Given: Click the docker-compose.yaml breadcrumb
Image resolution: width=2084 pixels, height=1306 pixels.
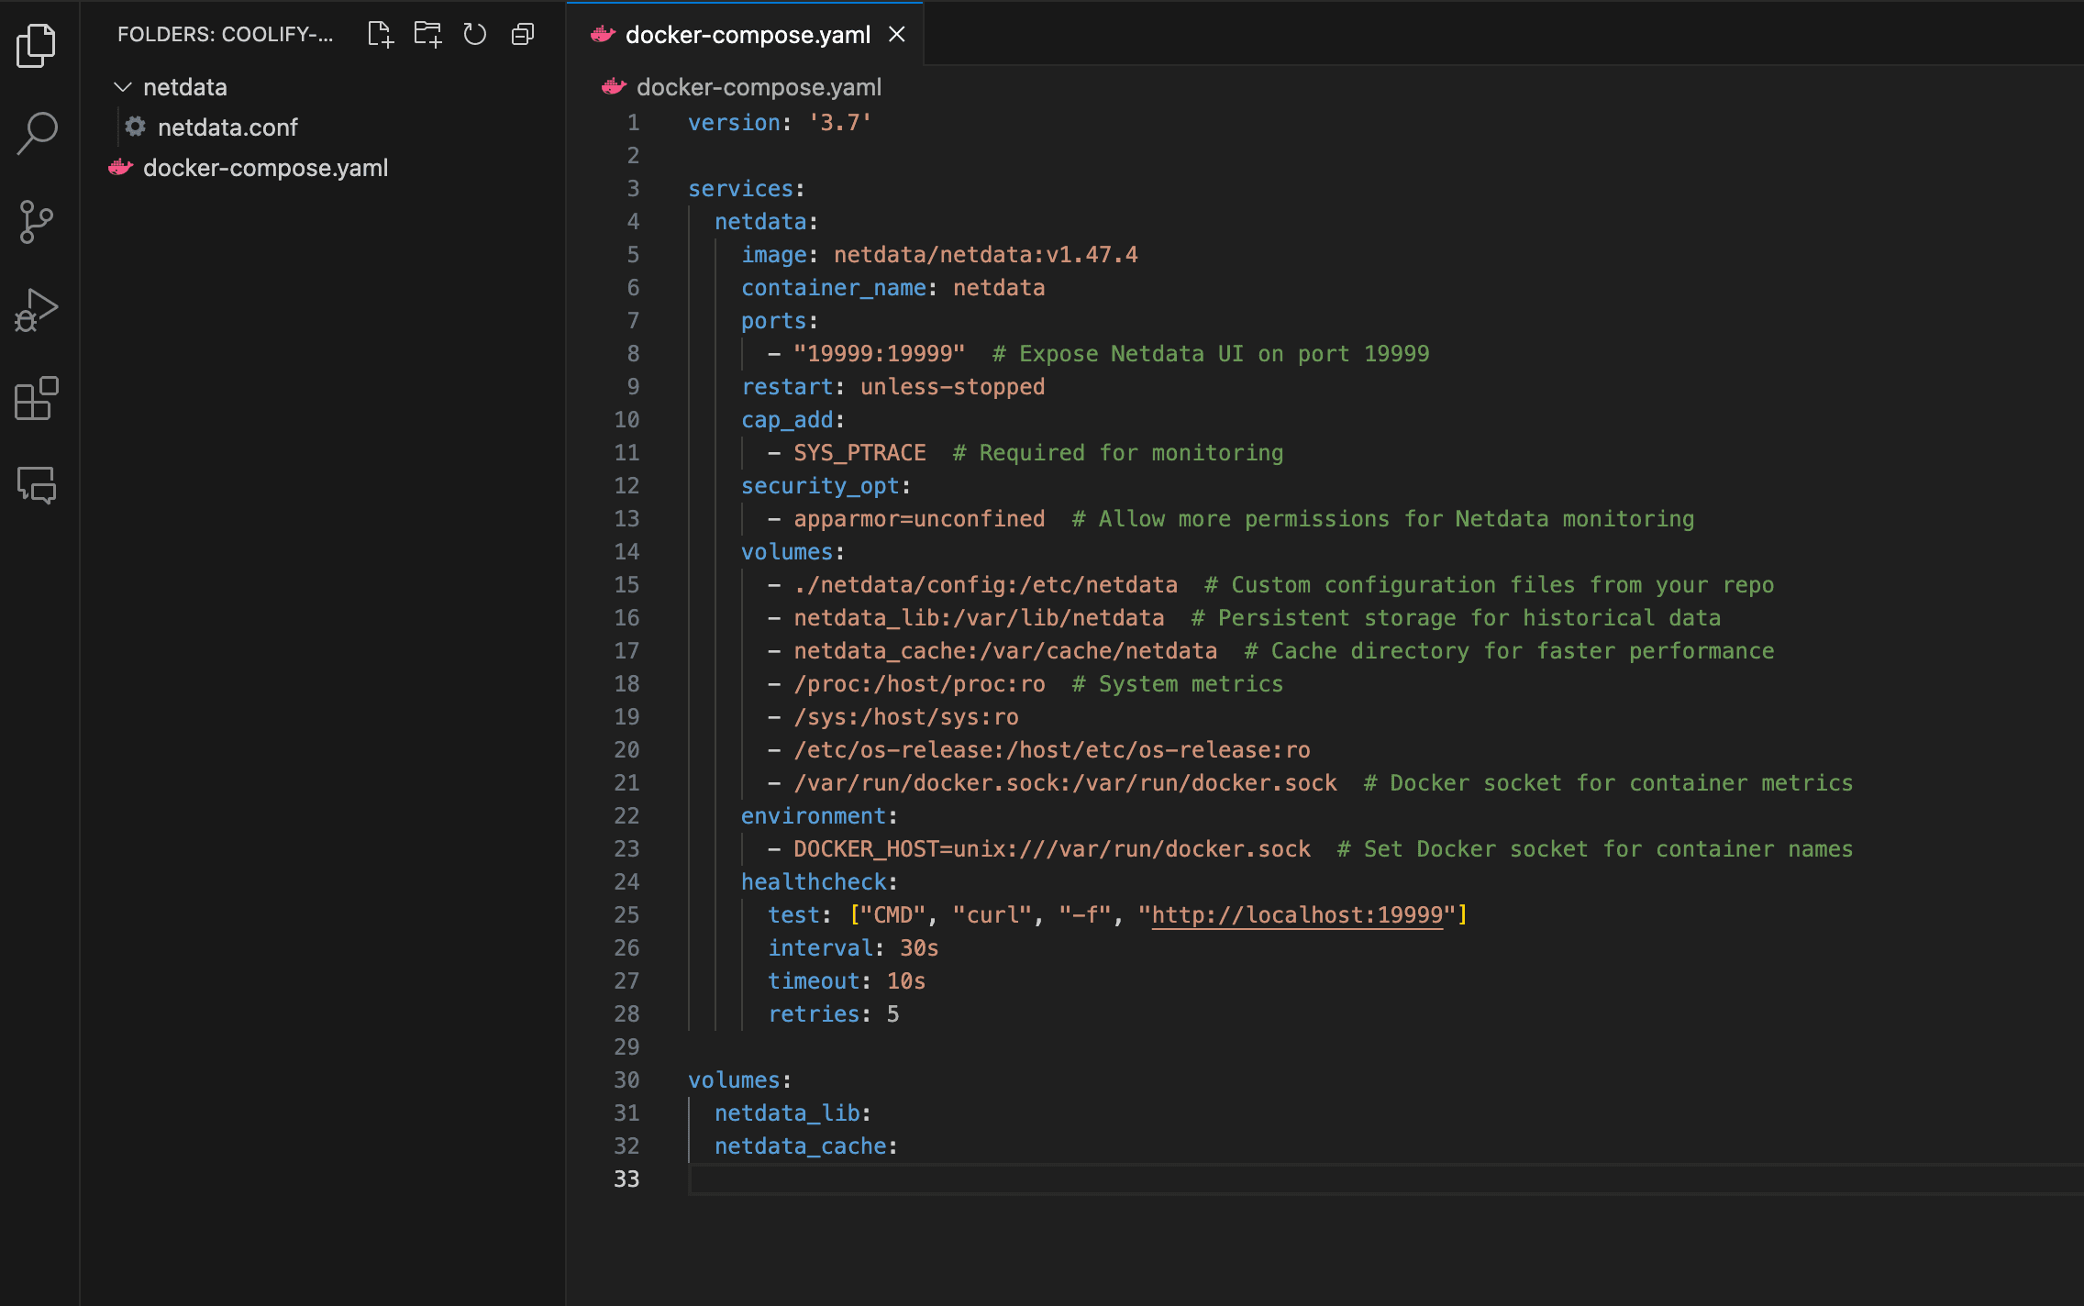Looking at the screenshot, I should coord(759,87).
